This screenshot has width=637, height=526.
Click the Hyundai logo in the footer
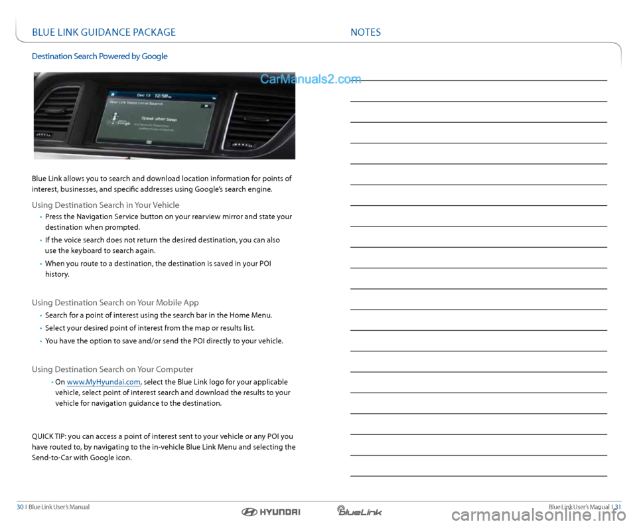271,512
